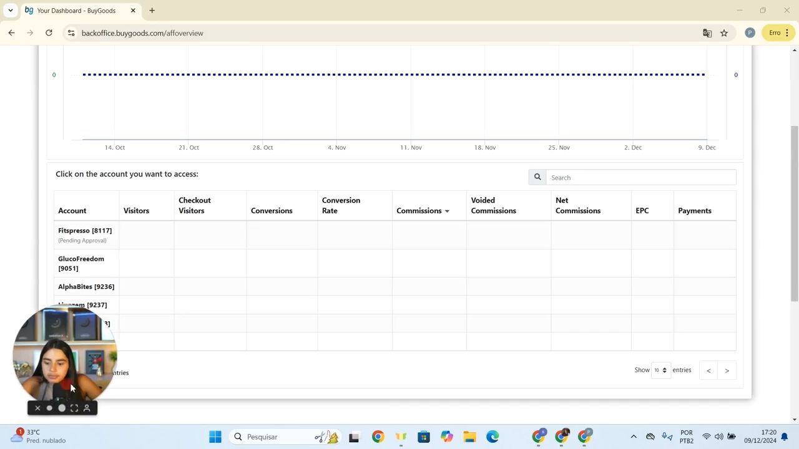This screenshot has height=449, width=799.
Task: Open the Google Translate page icon
Action: (x=707, y=33)
